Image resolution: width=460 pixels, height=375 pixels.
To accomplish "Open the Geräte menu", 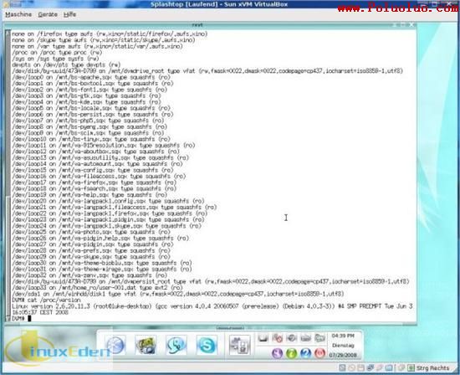I will coord(48,14).
